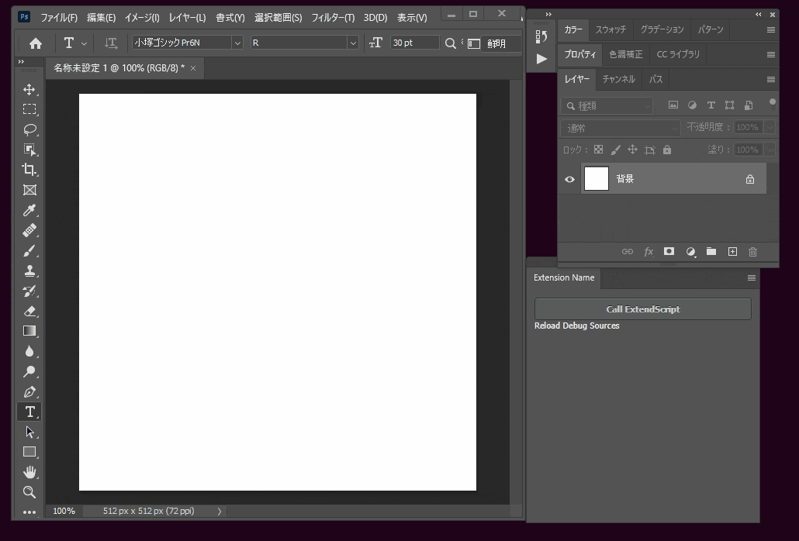Select the Eyedropper tool
The width and height of the screenshot is (799, 541).
coord(29,210)
